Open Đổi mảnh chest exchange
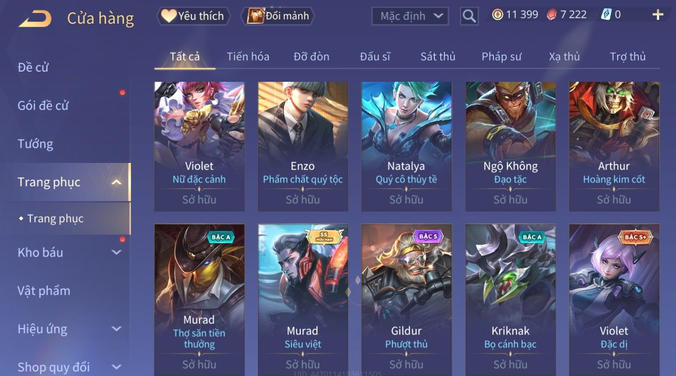The height and width of the screenshot is (376, 676). click(x=278, y=16)
